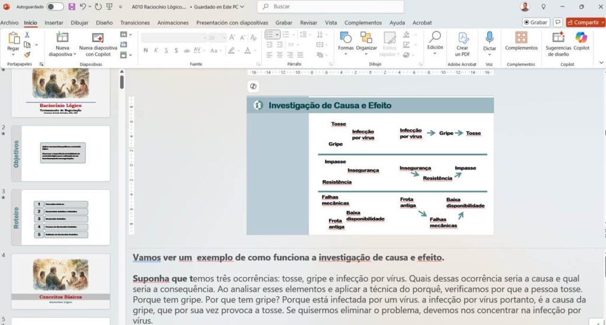Viewport: 606px width, 325px height.
Task: Click the Dictar microphone icon
Action: click(489, 37)
